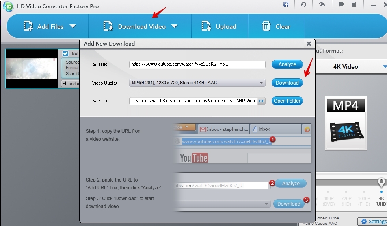Select 720P (HD) on the resolution slider
This screenshot has height=226, width=387.
pos(346,201)
